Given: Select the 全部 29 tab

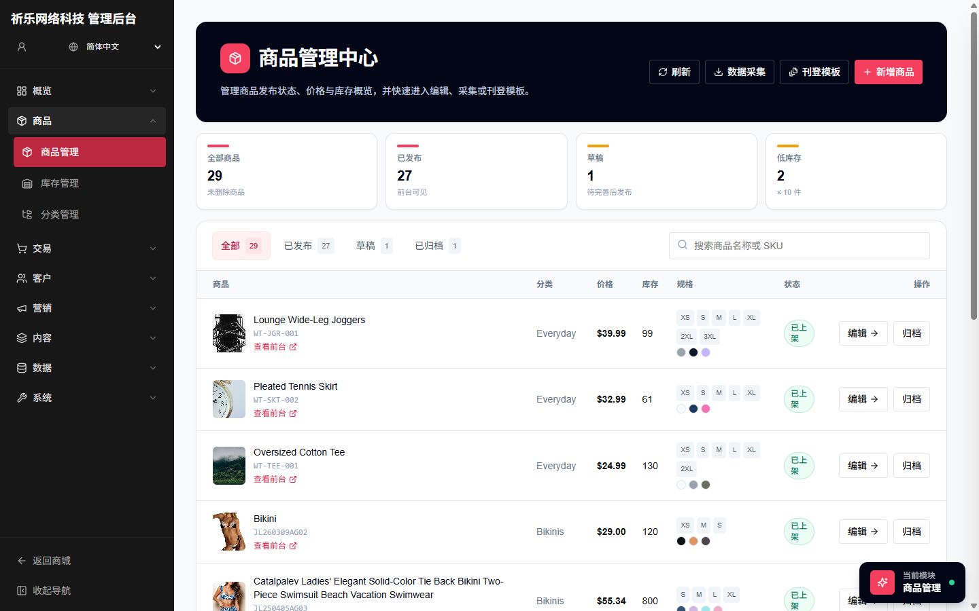Looking at the screenshot, I should 241,246.
